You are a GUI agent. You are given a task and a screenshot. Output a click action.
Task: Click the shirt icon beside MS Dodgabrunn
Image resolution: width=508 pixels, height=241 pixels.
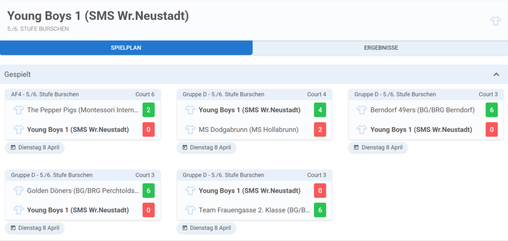(x=190, y=130)
